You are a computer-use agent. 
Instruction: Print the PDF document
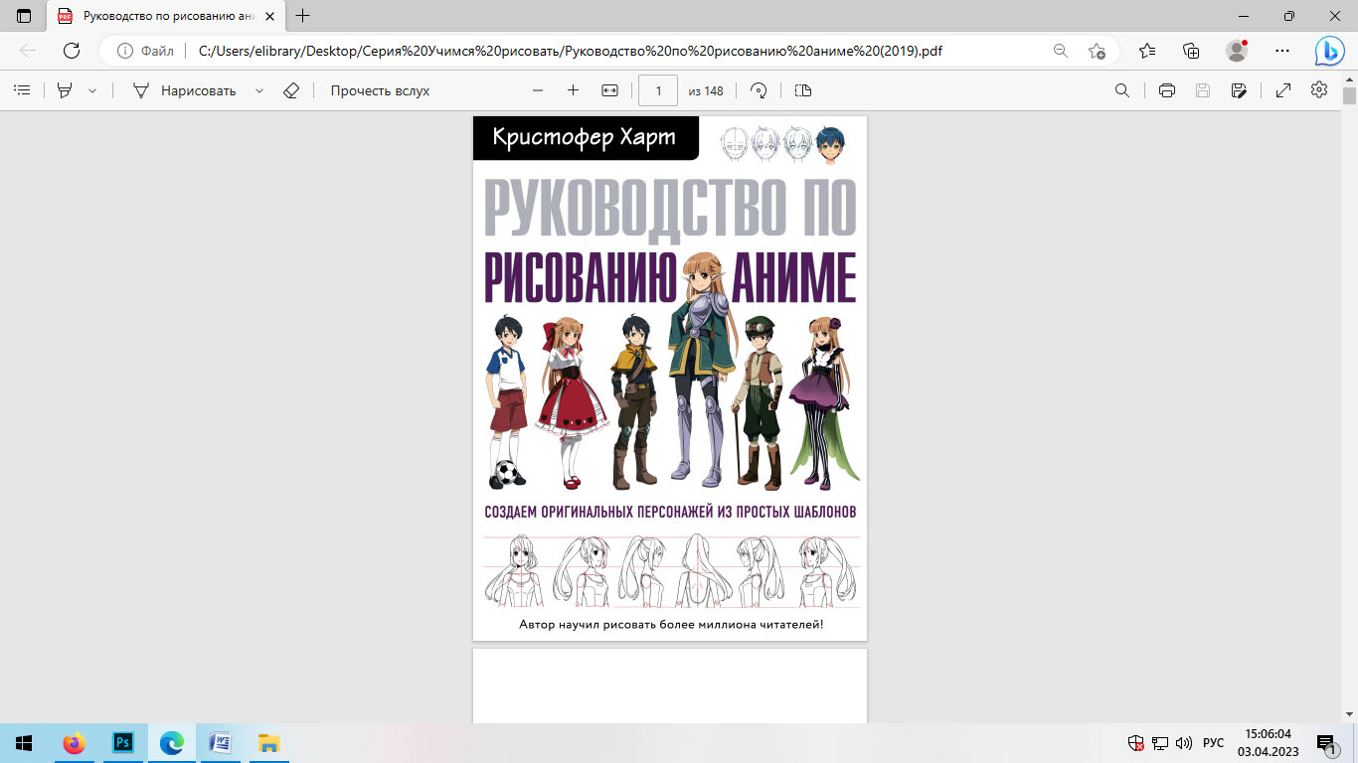1167,90
